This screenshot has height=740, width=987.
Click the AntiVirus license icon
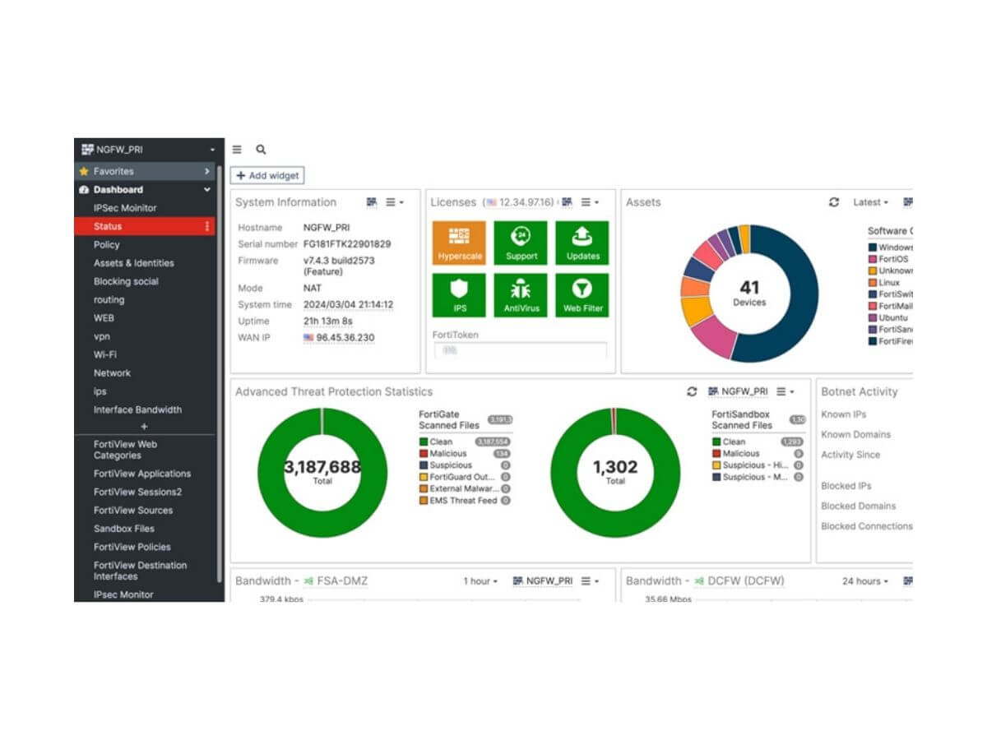click(521, 295)
